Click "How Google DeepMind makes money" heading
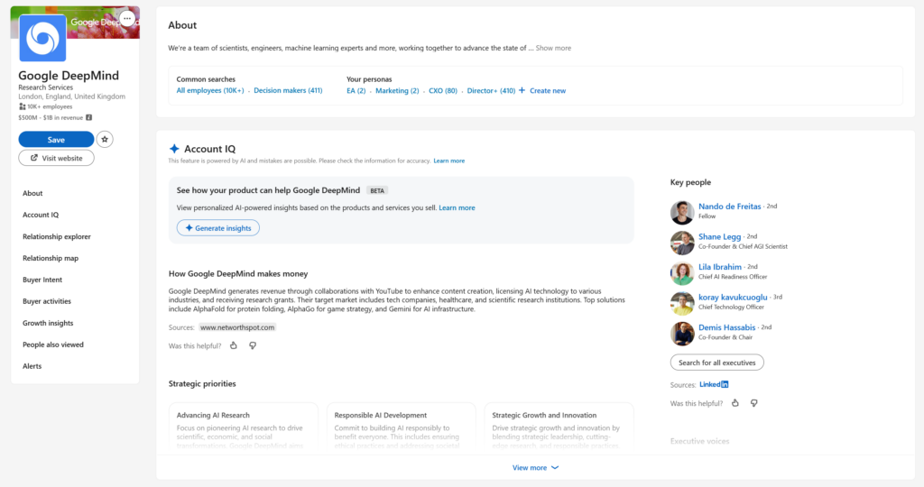This screenshot has height=487, width=924. 238,274
